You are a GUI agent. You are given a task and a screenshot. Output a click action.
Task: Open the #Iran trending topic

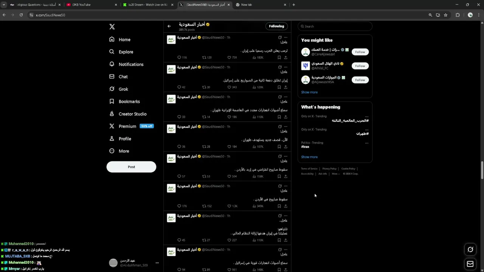305,147
